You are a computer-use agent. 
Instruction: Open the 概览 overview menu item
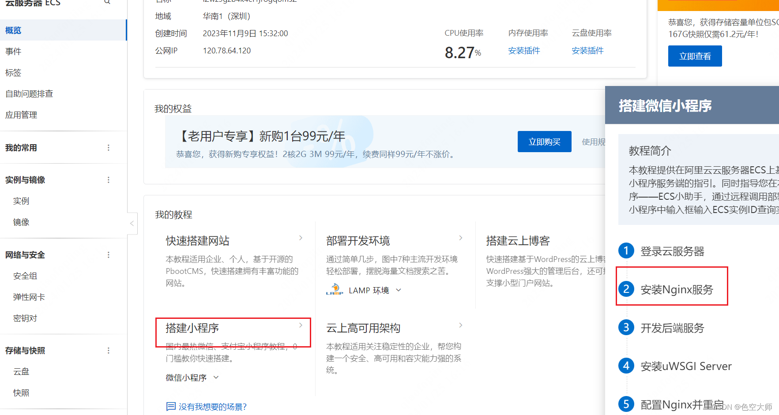pos(63,30)
